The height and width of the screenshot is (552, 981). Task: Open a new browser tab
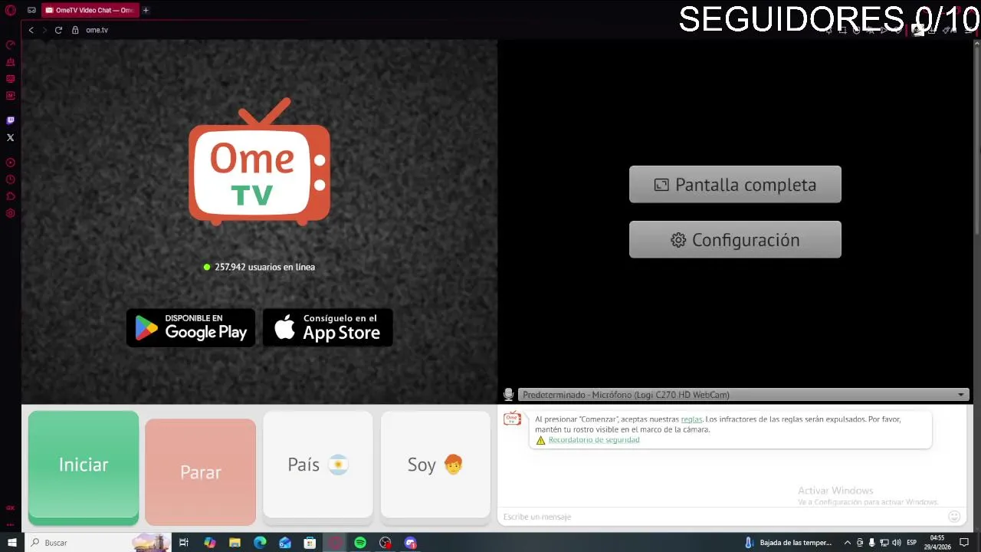tap(146, 10)
